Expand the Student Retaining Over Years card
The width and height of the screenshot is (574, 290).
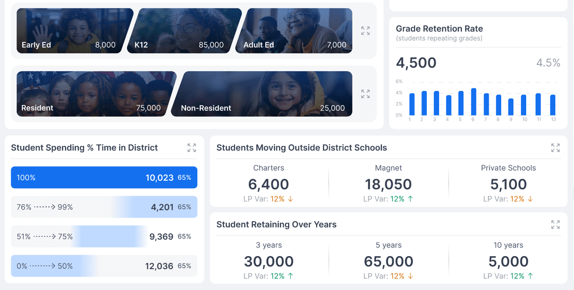[555, 225]
